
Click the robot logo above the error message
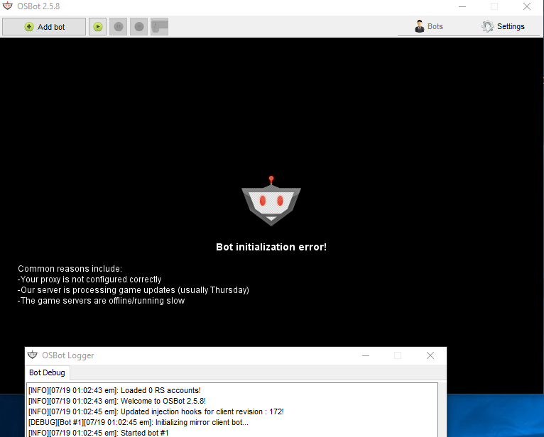click(271, 201)
